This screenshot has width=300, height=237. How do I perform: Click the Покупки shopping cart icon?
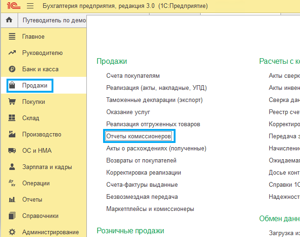click(x=13, y=102)
